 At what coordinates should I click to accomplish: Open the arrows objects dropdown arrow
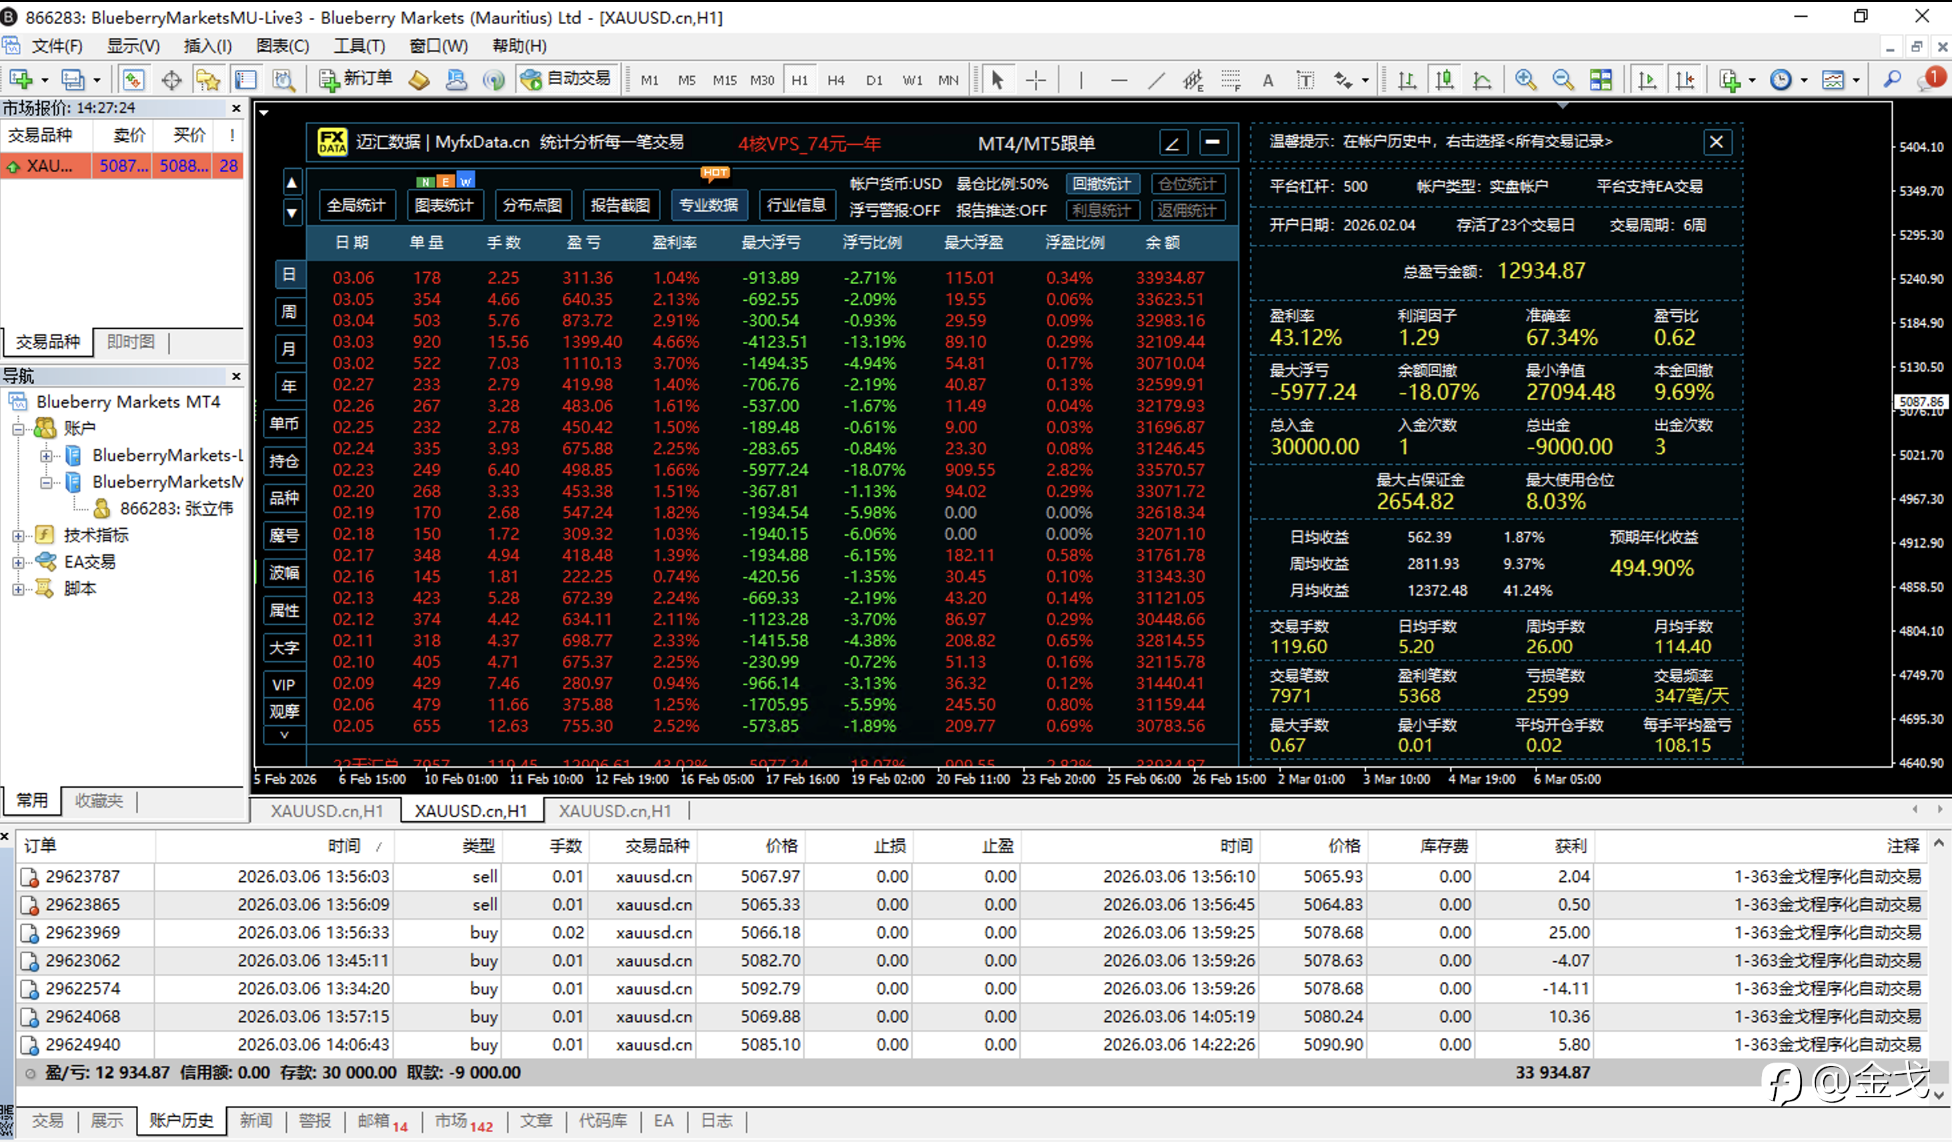tap(1365, 81)
